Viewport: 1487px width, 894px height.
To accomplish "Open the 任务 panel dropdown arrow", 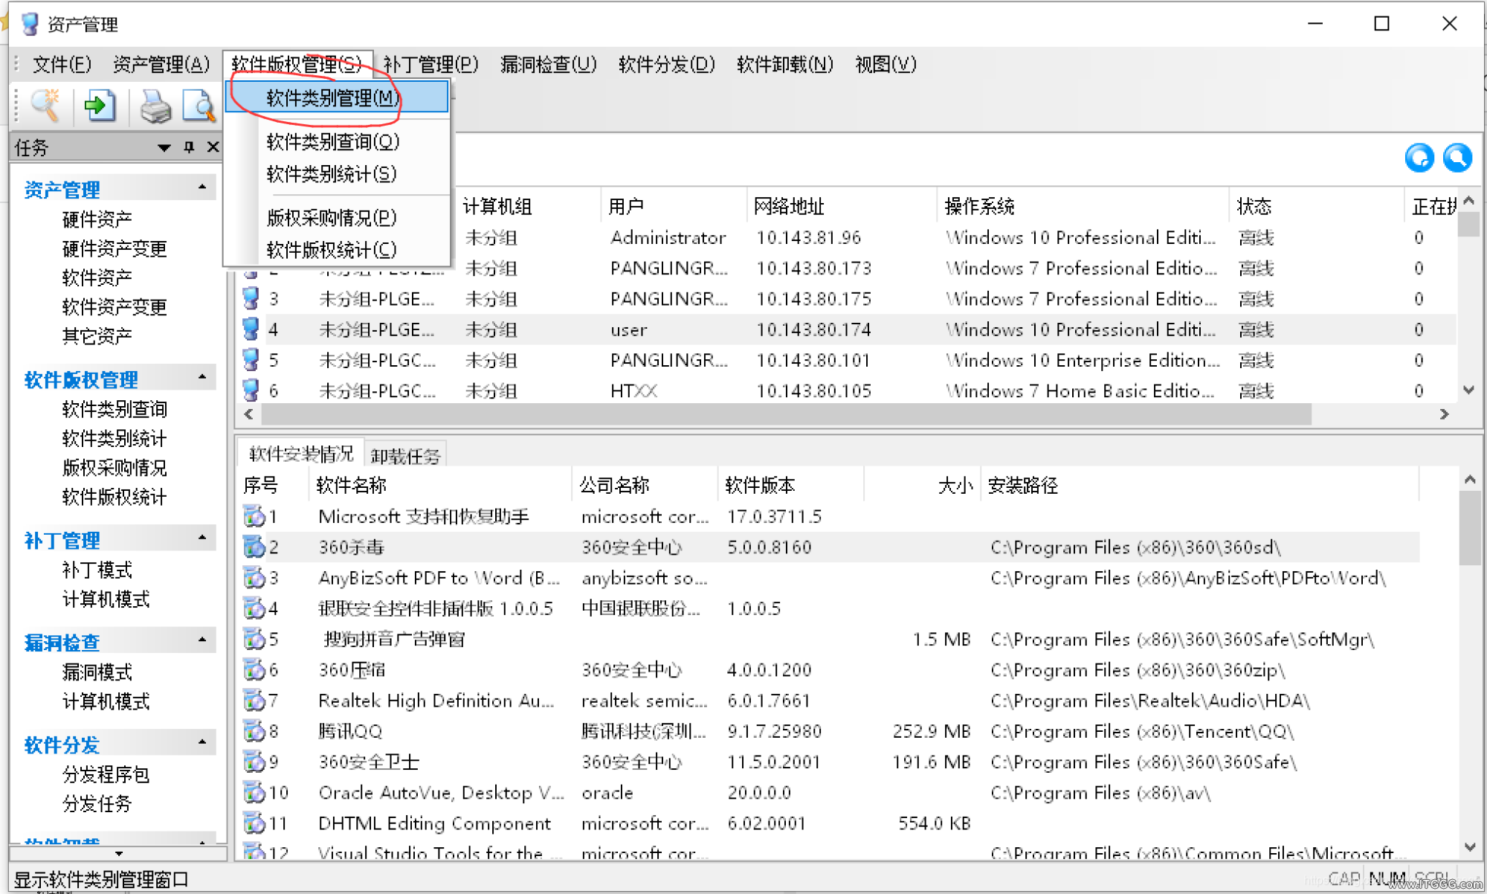I will click(164, 148).
